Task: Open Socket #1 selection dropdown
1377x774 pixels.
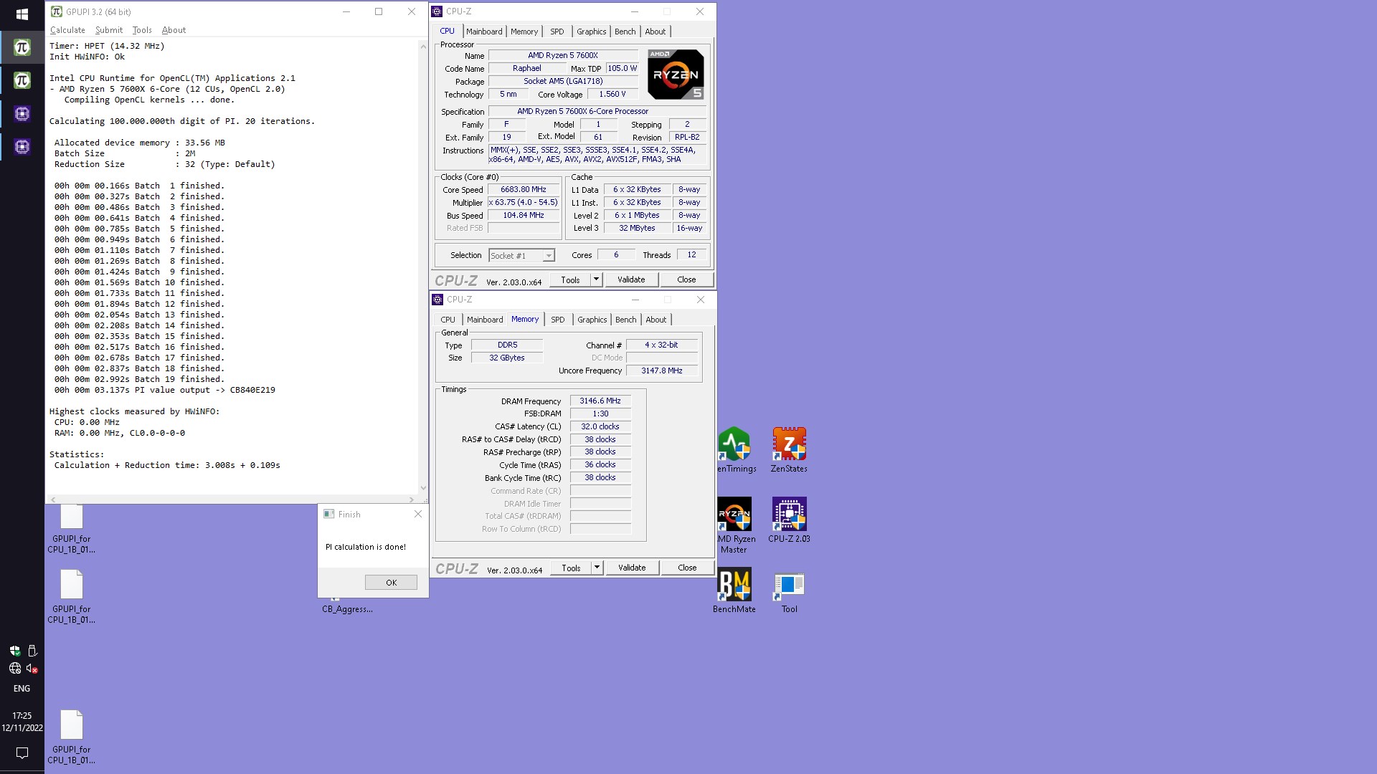Action: [521, 255]
